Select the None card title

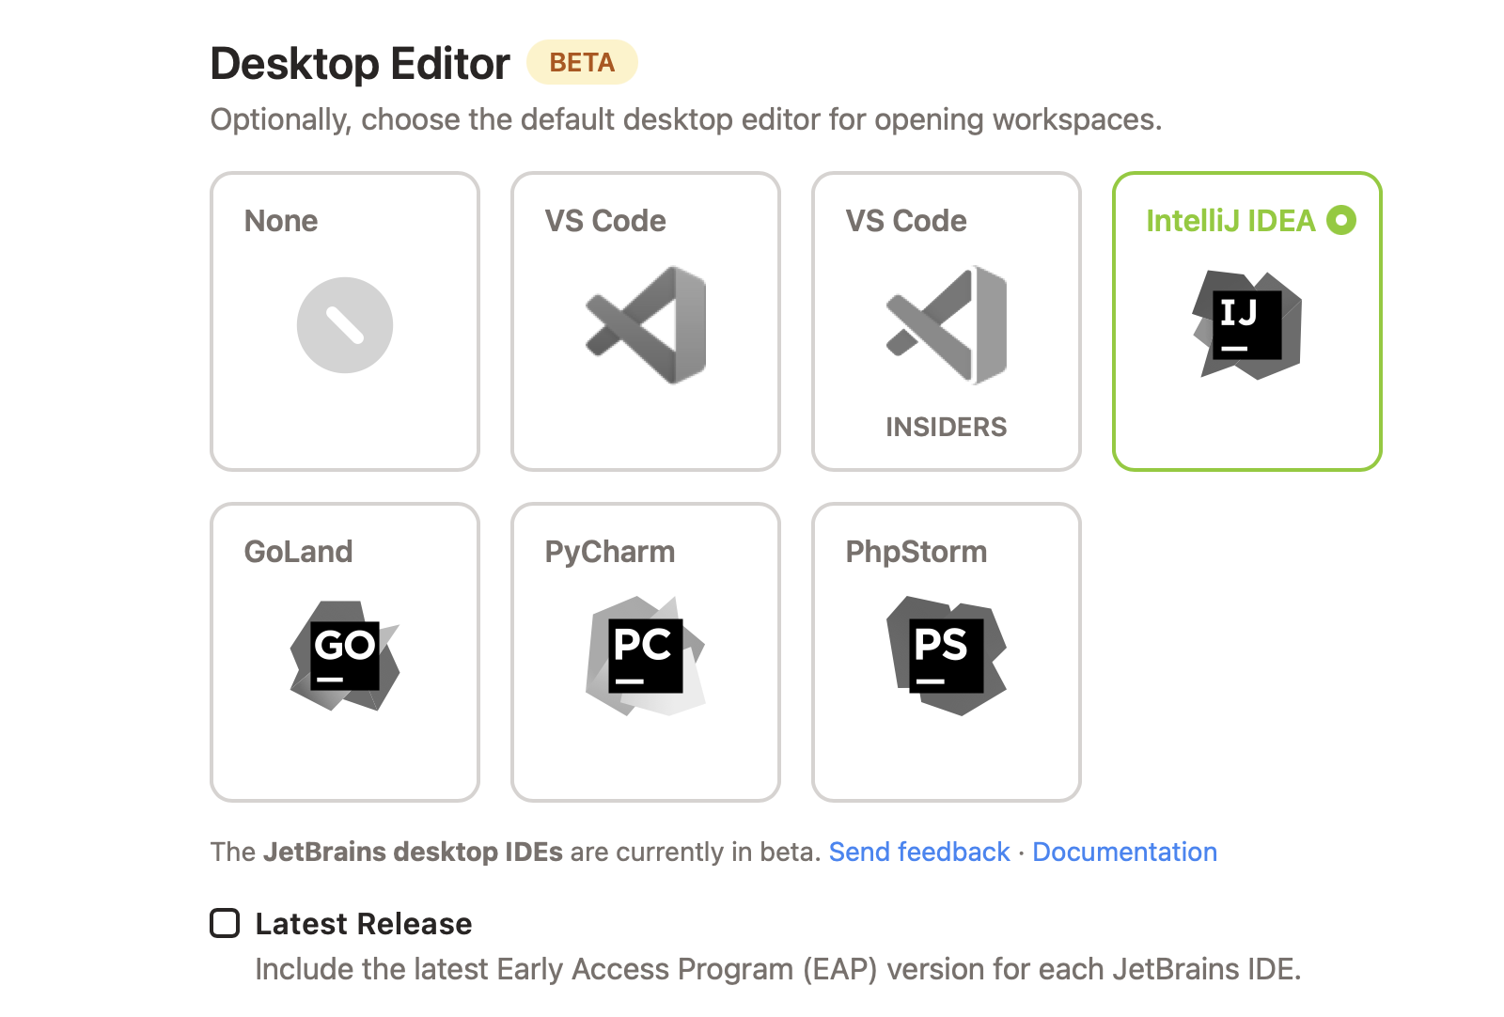(x=281, y=221)
